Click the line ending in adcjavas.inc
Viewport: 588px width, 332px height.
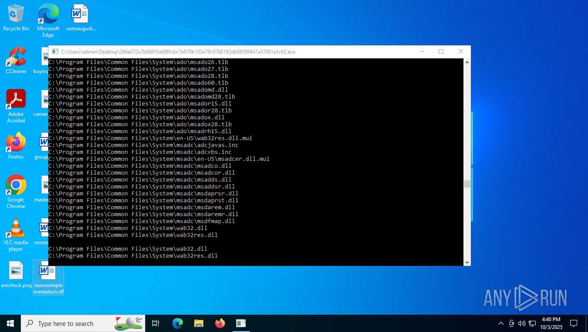point(144,145)
